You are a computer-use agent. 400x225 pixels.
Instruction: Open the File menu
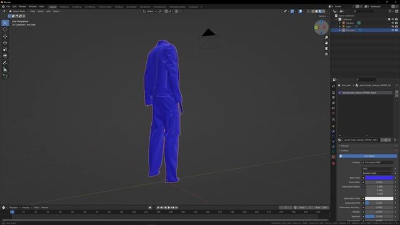tap(8, 7)
